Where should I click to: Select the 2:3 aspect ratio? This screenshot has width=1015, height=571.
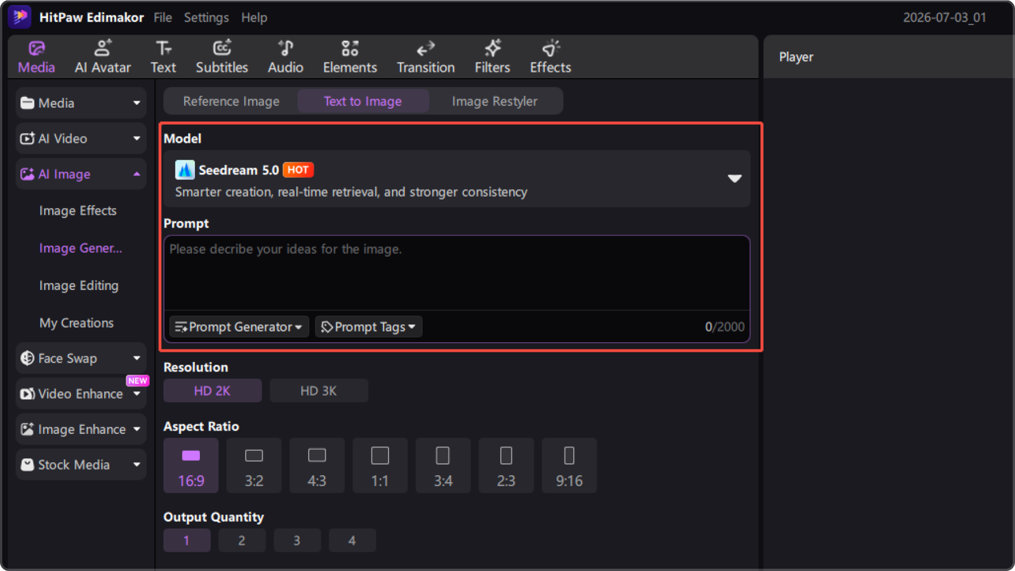click(506, 466)
